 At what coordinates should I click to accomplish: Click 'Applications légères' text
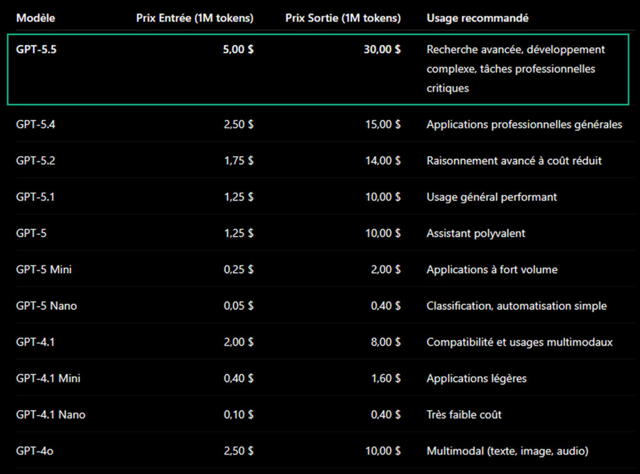tap(477, 378)
